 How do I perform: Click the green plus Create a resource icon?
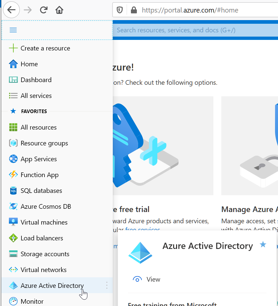[x=13, y=48]
